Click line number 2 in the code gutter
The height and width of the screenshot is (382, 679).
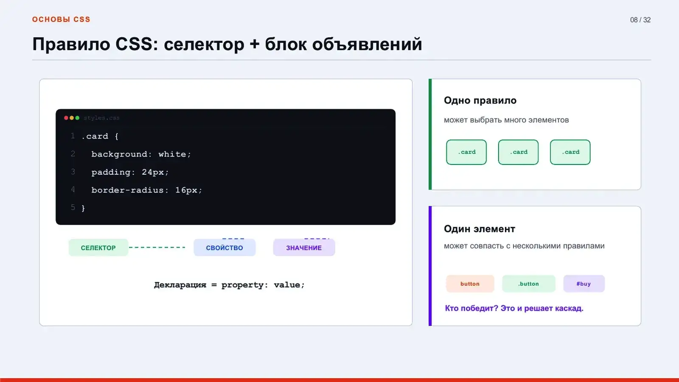pos(73,153)
